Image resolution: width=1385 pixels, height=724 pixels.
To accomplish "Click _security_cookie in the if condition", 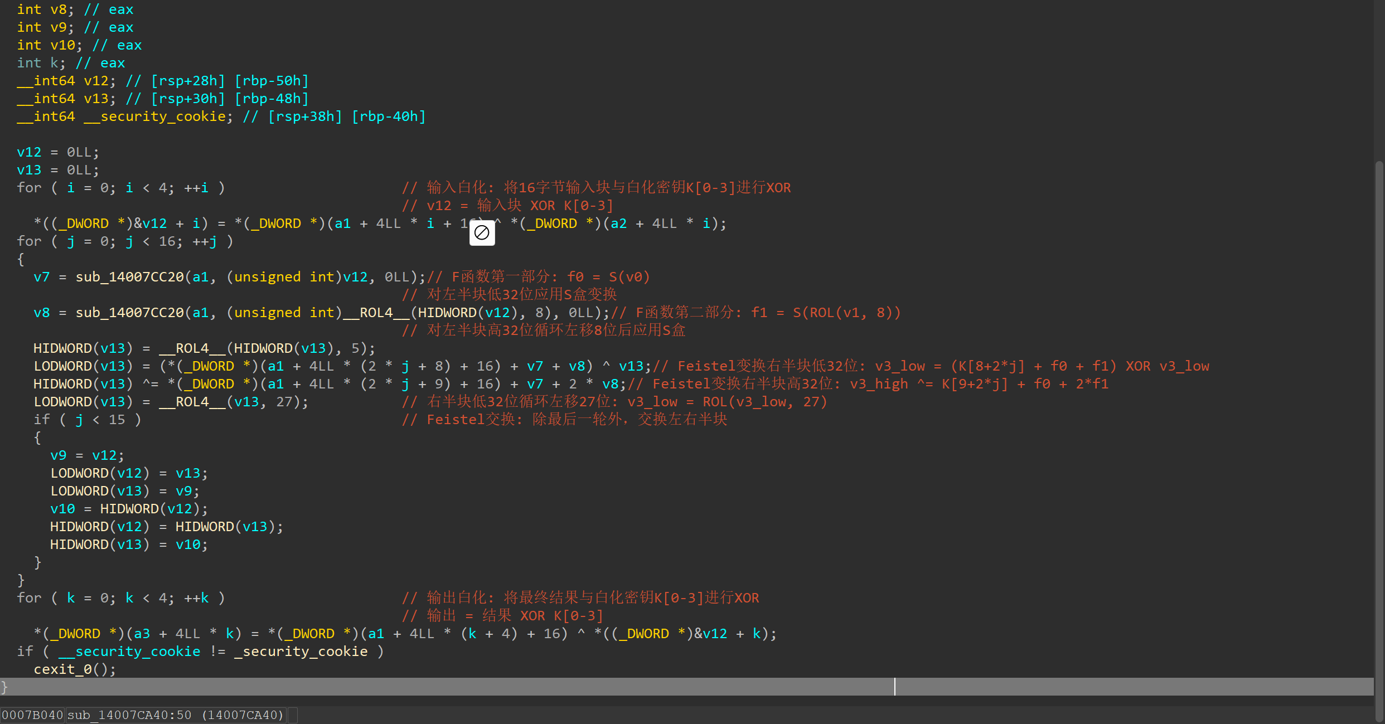I will tap(301, 652).
